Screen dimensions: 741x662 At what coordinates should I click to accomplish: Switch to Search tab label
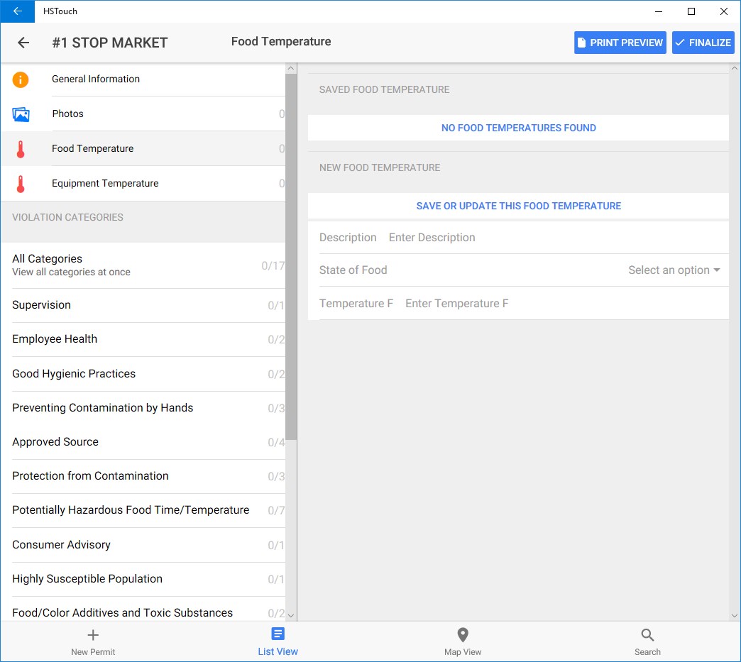[x=647, y=652]
